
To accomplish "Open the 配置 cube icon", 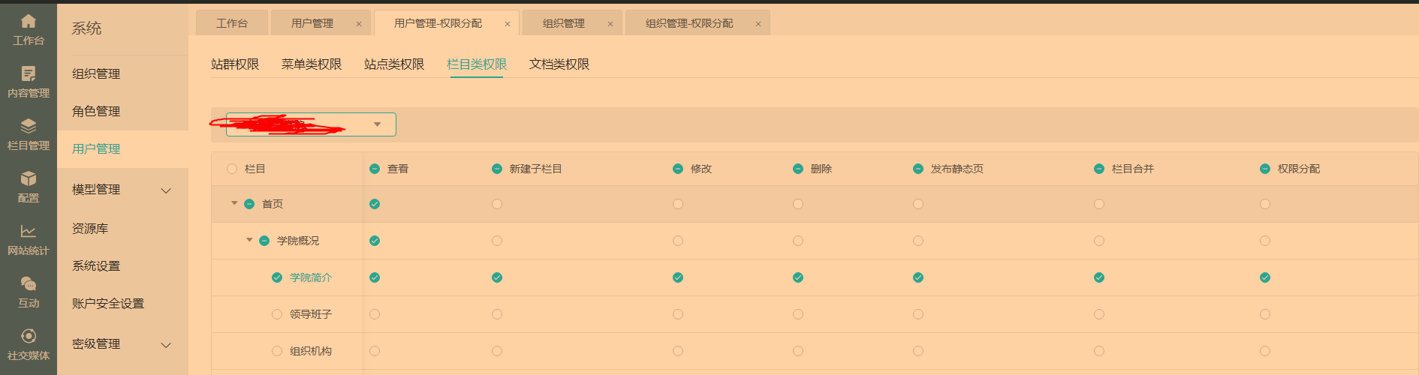I will pyautogui.click(x=29, y=178).
